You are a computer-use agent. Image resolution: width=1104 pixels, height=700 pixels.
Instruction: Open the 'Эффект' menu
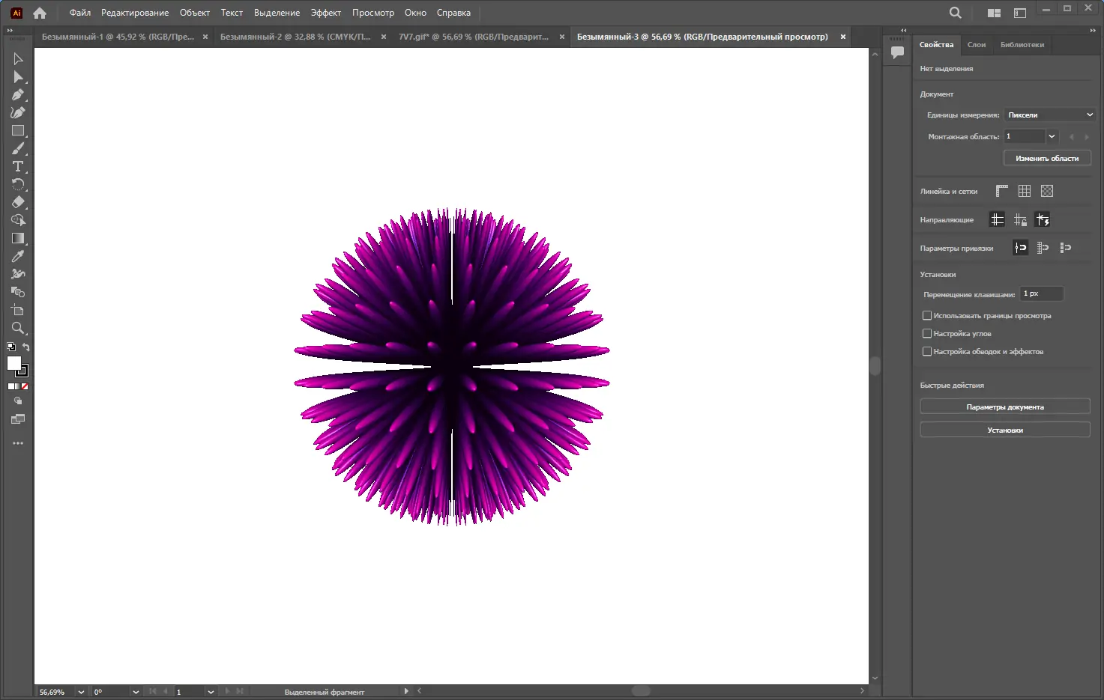tap(325, 13)
